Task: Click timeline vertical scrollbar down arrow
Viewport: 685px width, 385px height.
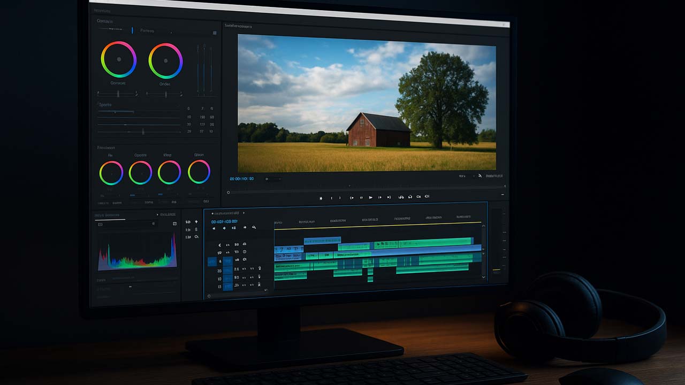Action: click(484, 277)
